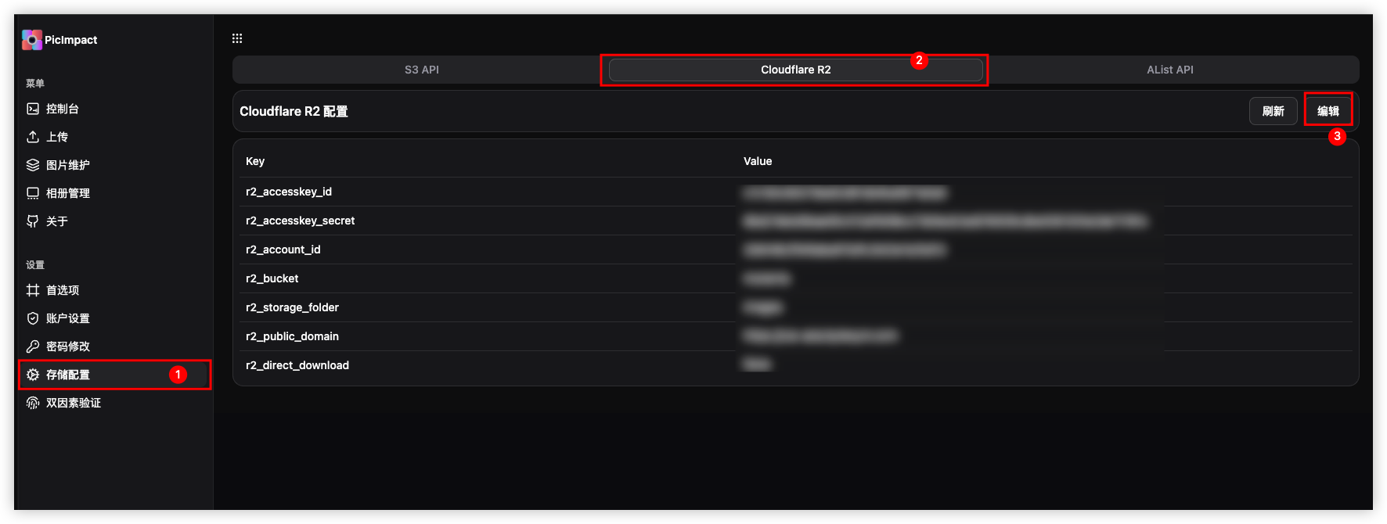The width and height of the screenshot is (1387, 524).
Task: Click the r2_accesskey_id key cell
Action: (x=289, y=192)
